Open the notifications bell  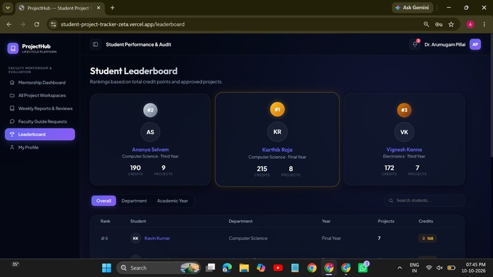415,45
